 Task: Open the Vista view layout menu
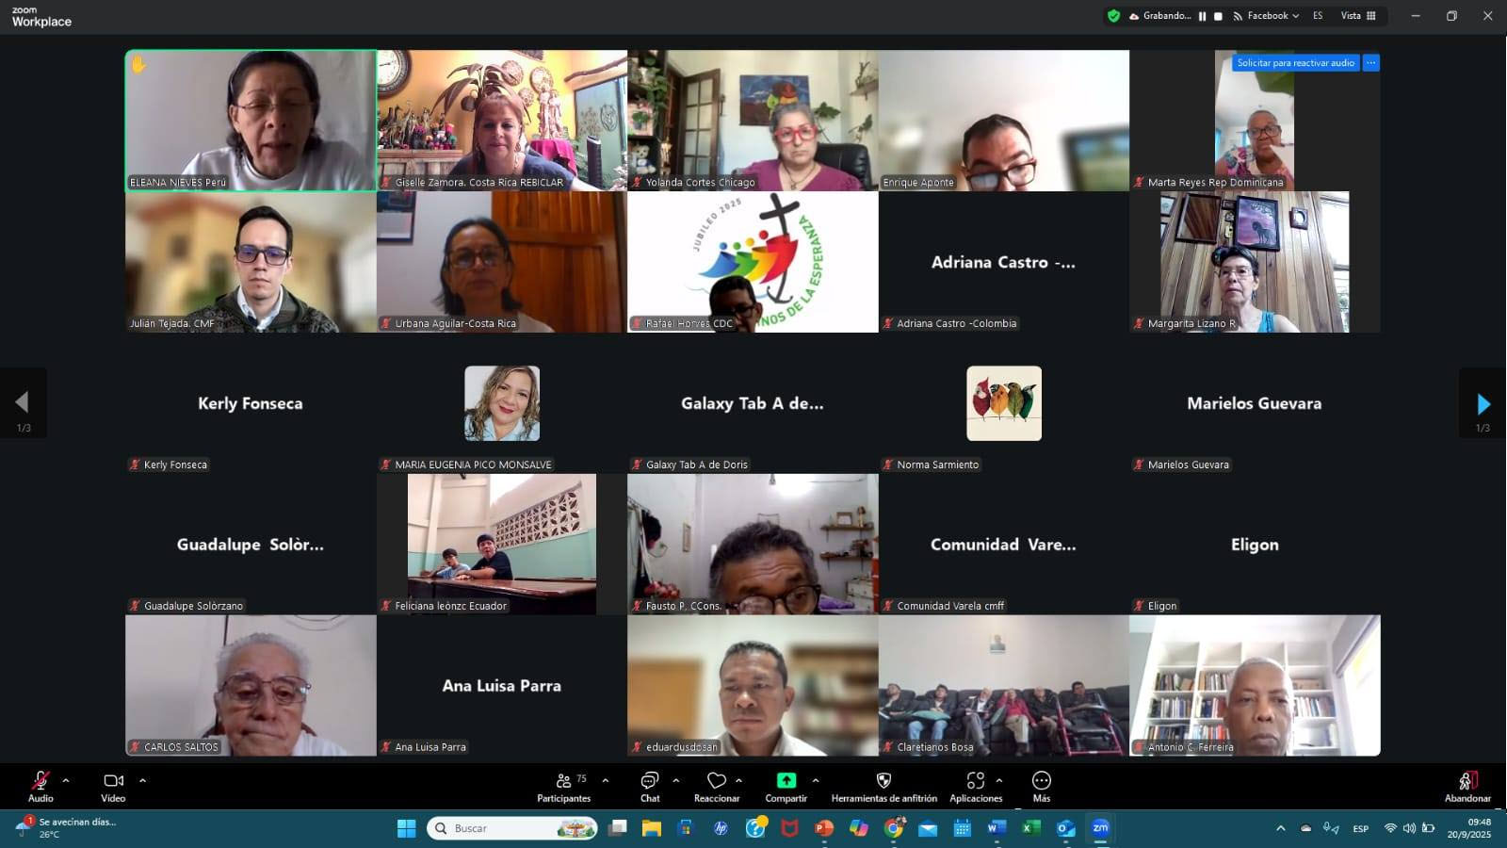pyautogui.click(x=1358, y=16)
